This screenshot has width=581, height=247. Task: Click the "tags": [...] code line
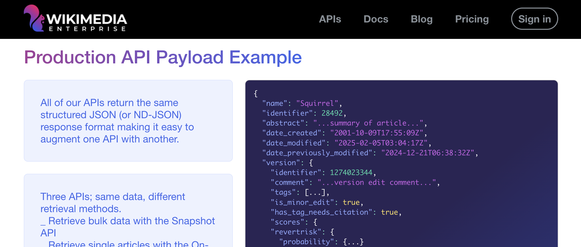(300, 192)
